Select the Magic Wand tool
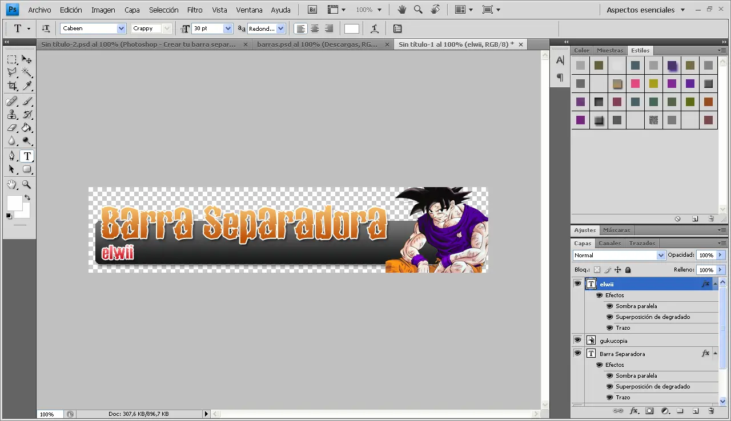The width and height of the screenshot is (731, 421). pos(27,72)
